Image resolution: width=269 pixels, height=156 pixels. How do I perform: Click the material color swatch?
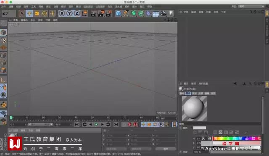(200, 128)
